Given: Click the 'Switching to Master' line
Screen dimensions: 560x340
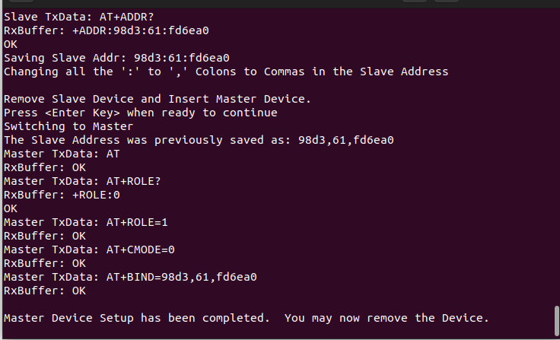Looking at the screenshot, I should click(x=68, y=126).
